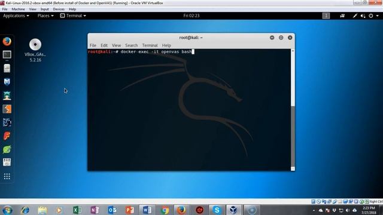Image resolution: width=383 pixels, height=215 pixels.
Task: Select the VBox_GAs_5.2.16 disc desktop icon
Action: point(35,50)
